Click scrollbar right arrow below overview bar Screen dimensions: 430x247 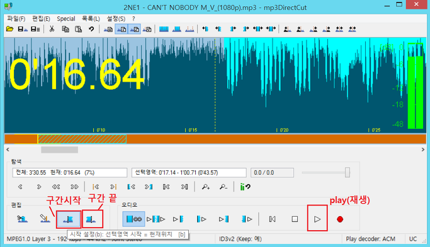(x=422, y=150)
